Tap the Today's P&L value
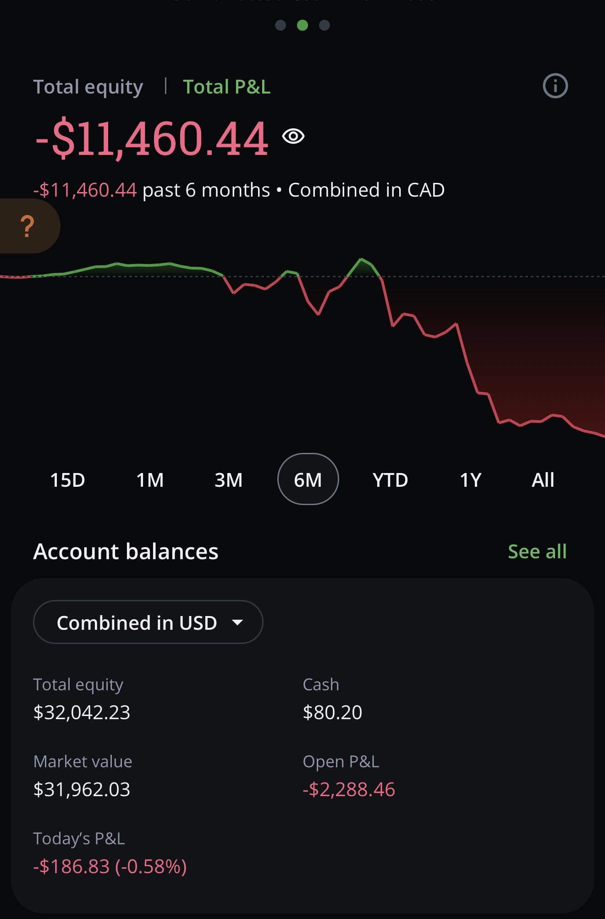This screenshot has height=919, width=605. click(110, 866)
